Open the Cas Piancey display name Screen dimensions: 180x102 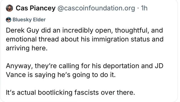point(36,8)
